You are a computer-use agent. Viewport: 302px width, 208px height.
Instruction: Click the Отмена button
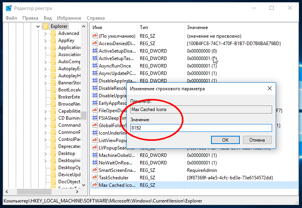tap(257, 140)
